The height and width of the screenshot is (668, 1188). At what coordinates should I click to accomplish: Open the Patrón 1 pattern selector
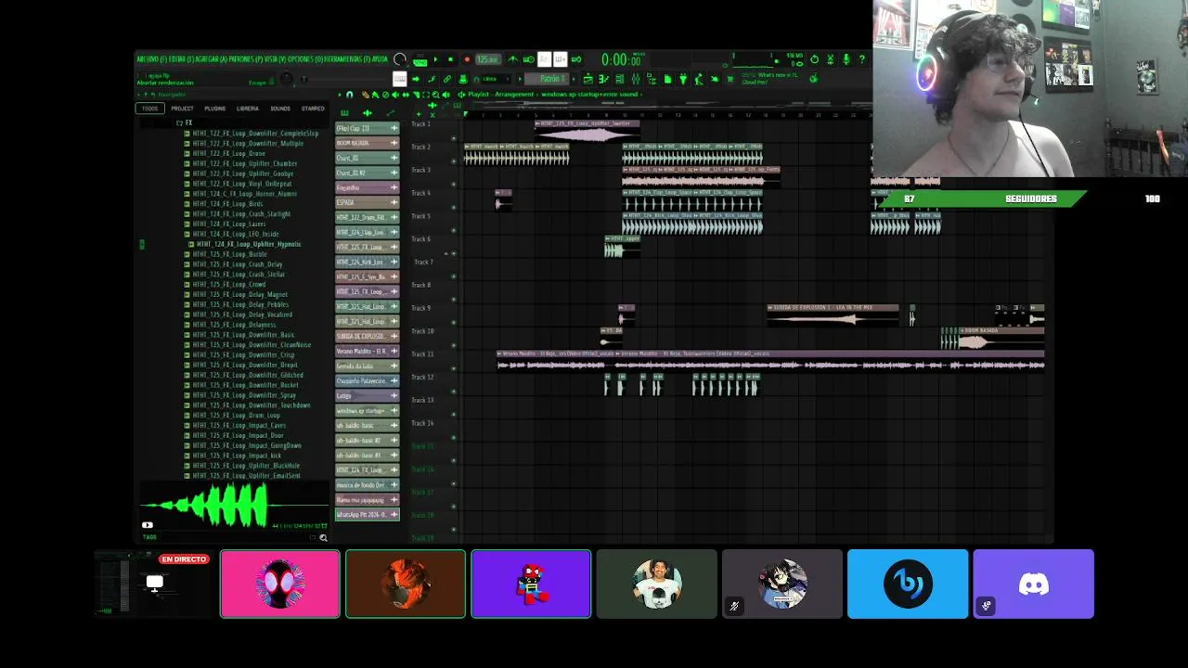(x=548, y=79)
